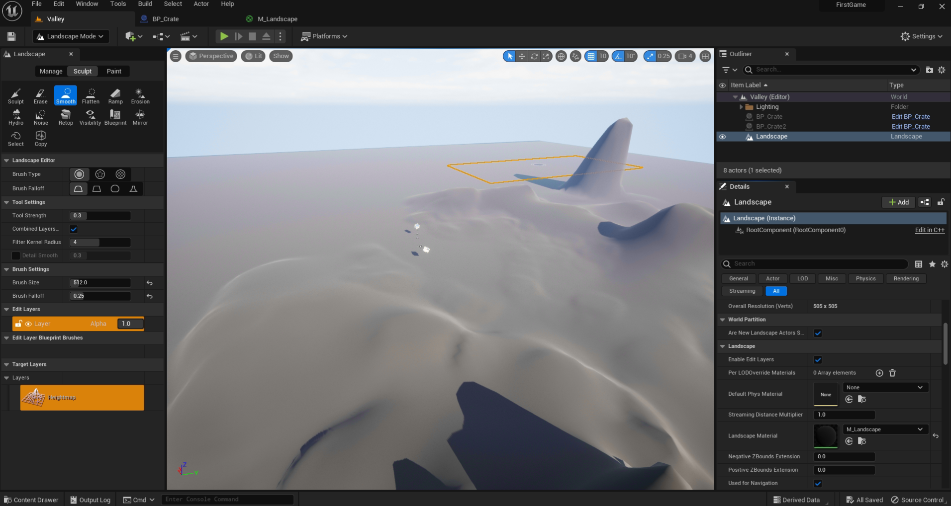Select the Ramp tool

pyautogui.click(x=115, y=96)
